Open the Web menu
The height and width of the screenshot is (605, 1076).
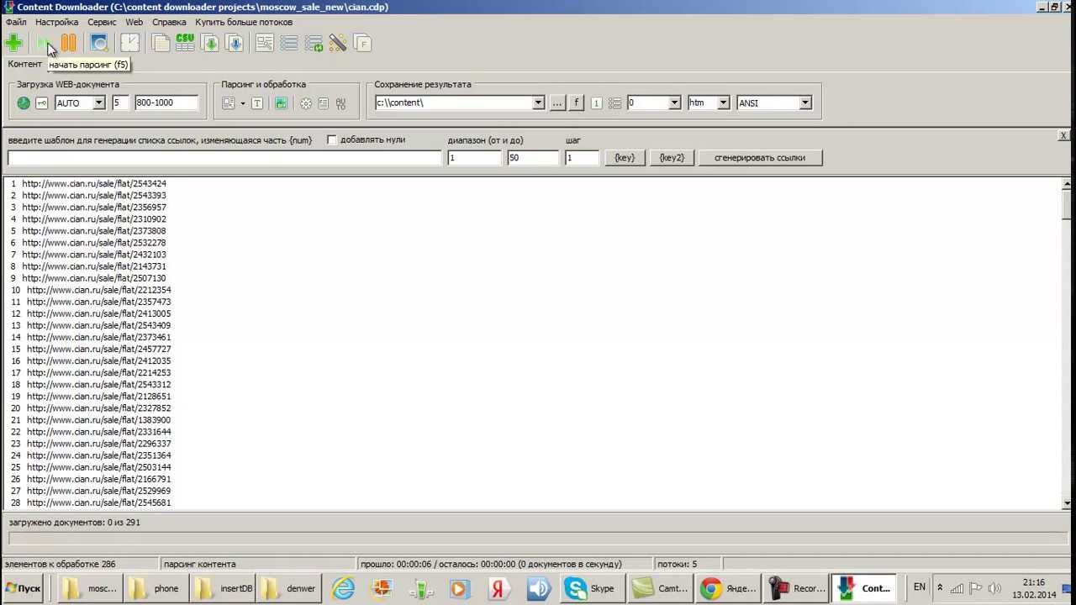(134, 23)
